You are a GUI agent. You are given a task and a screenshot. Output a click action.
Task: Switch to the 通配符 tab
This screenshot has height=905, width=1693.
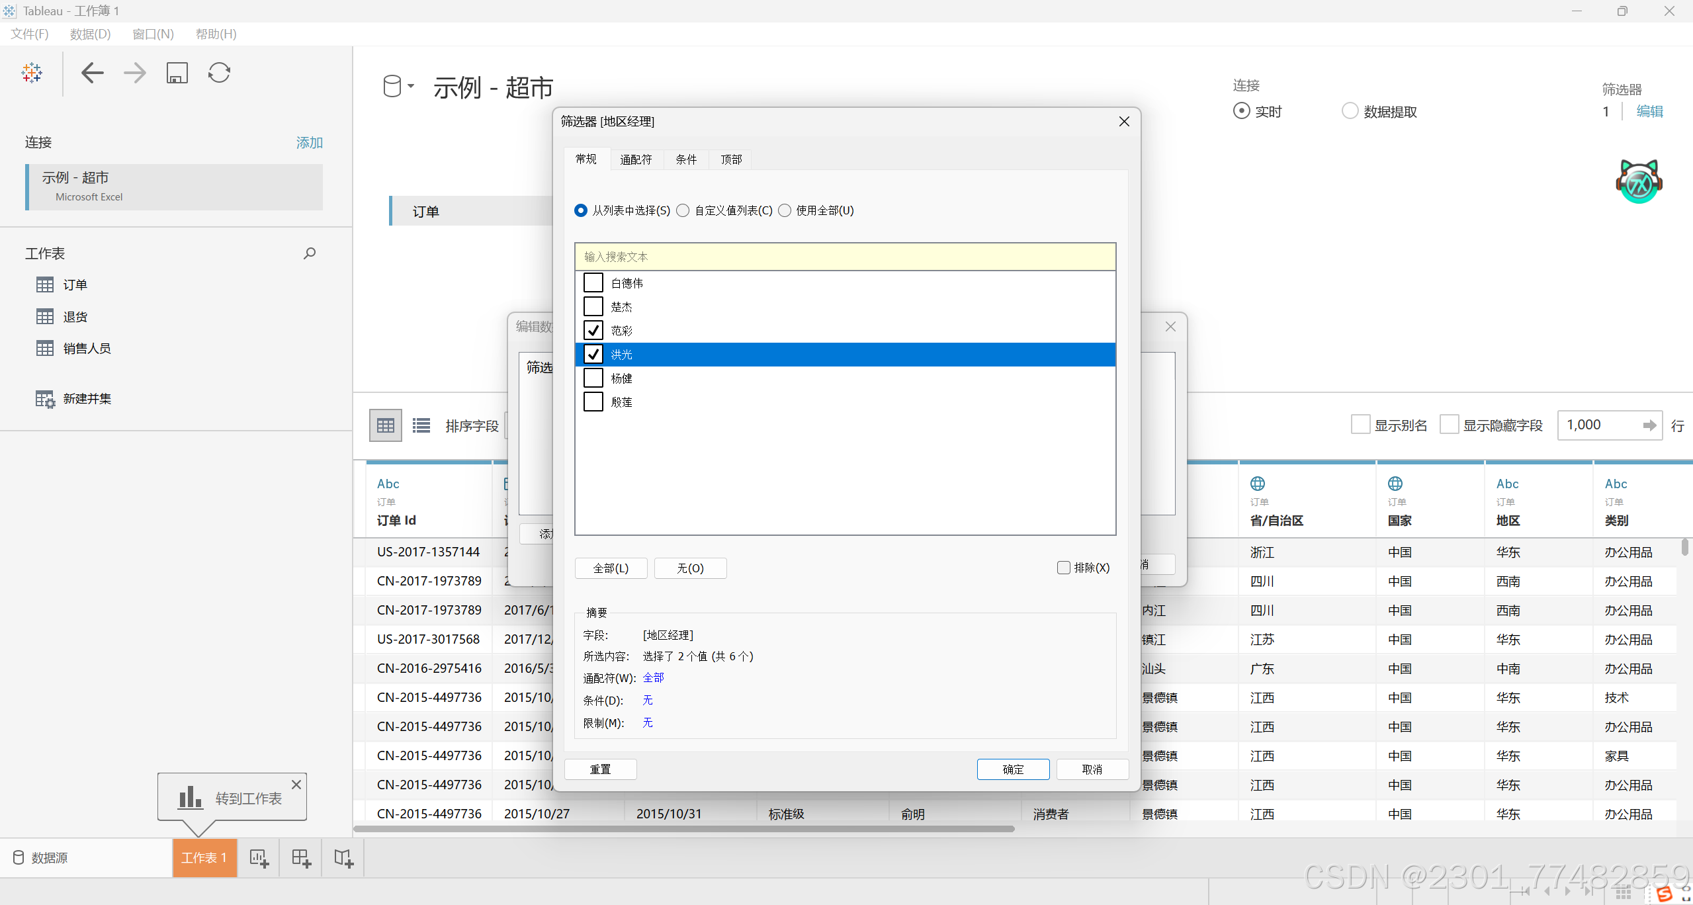pos(636,159)
